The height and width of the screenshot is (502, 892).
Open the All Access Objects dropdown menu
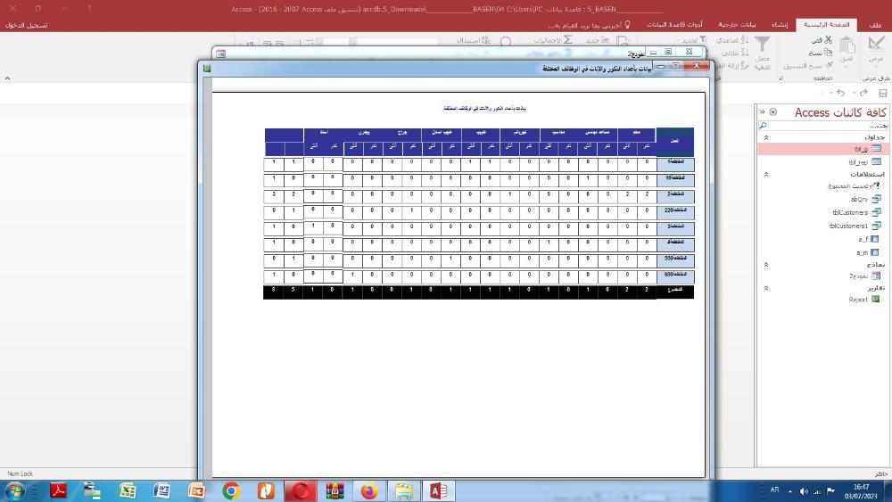pos(773,112)
